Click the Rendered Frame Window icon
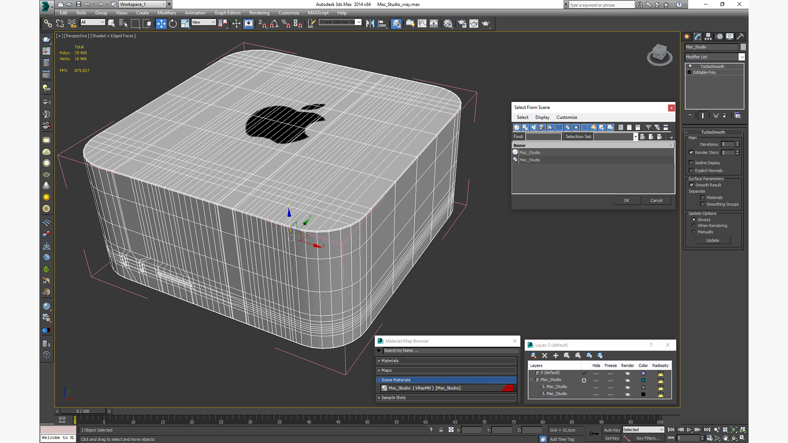Screen dimensions: 788x443 point(474,23)
